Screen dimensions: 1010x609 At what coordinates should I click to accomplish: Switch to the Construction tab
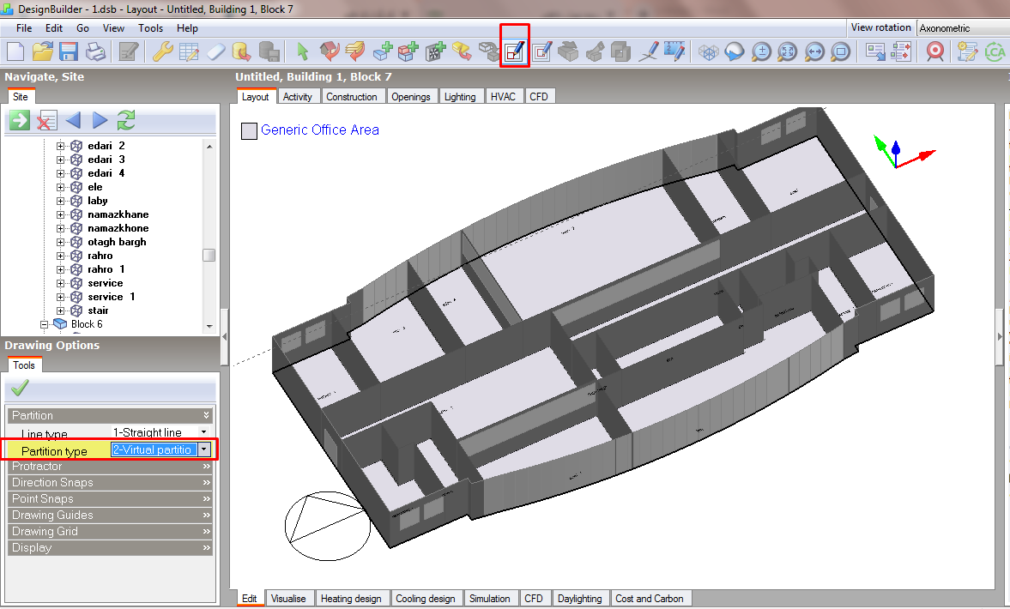point(351,97)
